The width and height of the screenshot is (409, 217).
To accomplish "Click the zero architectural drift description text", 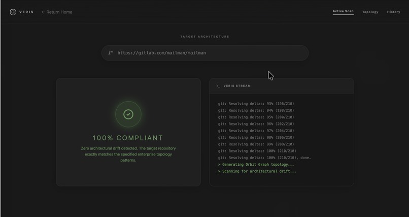I will point(128,154).
